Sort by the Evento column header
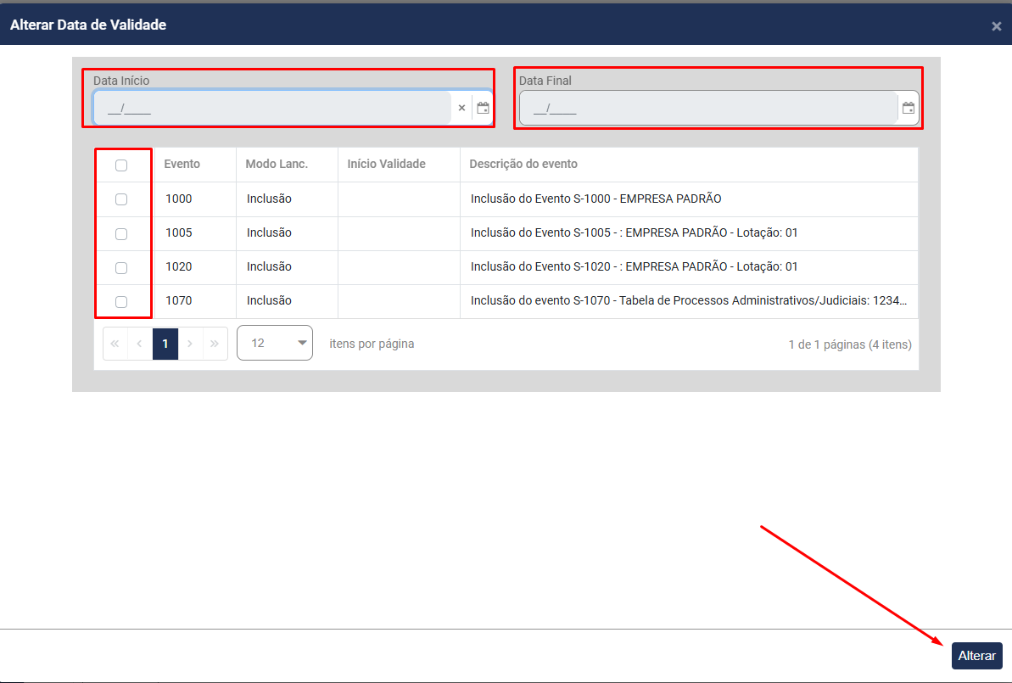Screen dimensions: 1012x683 click(x=182, y=164)
